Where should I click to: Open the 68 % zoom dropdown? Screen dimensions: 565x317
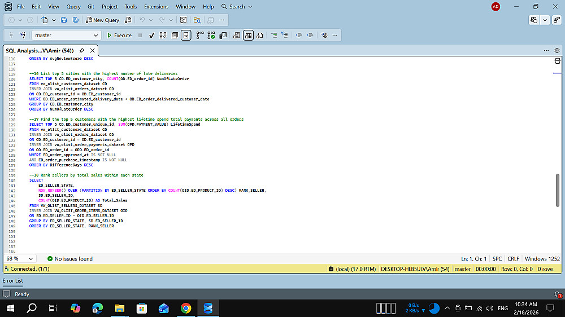click(20, 259)
